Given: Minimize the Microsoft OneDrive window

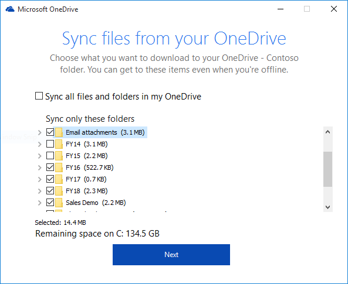Looking at the screenshot, I should [281, 9].
